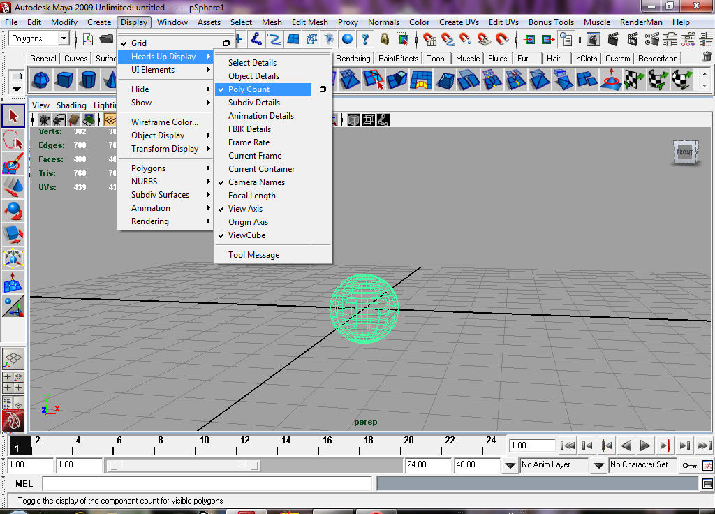Pick the Scale tool cube icon
The width and height of the screenshot is (715, 514).
pos(13,235)
